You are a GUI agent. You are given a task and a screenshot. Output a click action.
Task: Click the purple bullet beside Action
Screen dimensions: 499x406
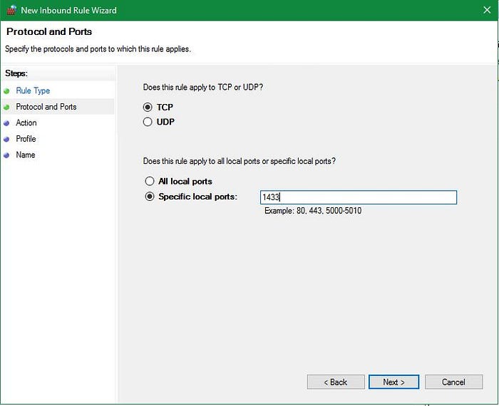[6, 123]
